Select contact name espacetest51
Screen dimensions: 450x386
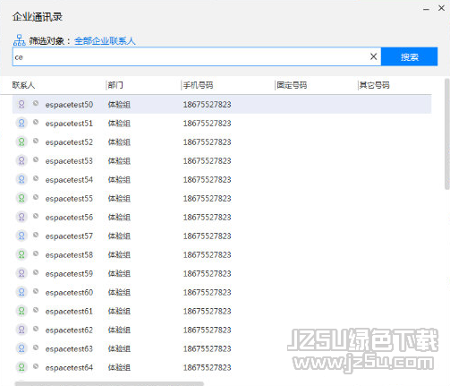pos(69,124)
